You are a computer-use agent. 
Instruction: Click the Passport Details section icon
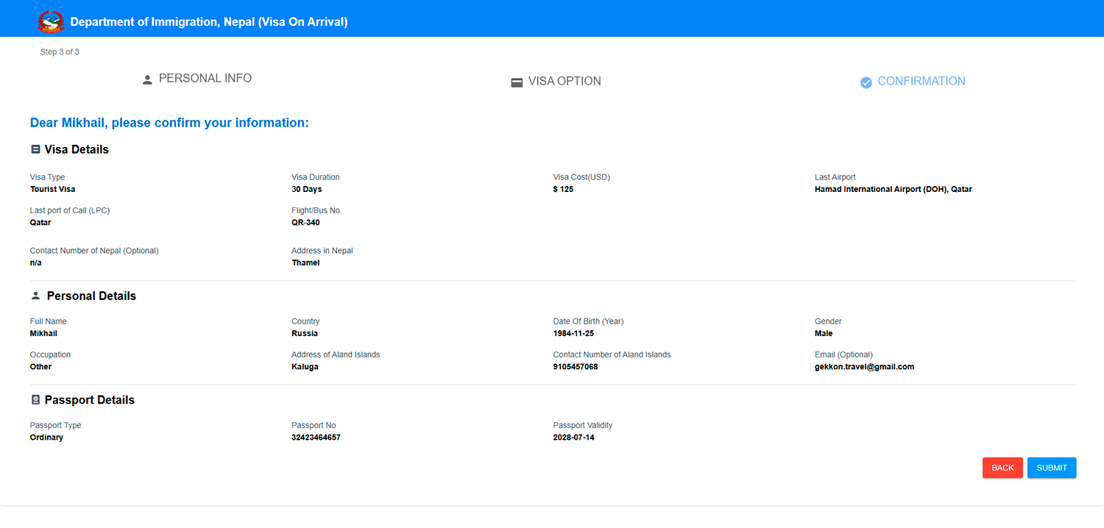click(x=35, y=400)
